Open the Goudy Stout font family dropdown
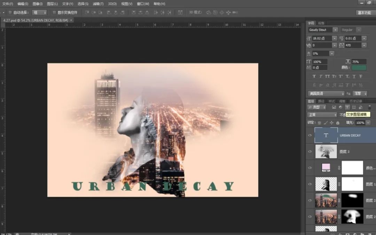The width and height of the screenshot is (376, 235). click(335, 30)
